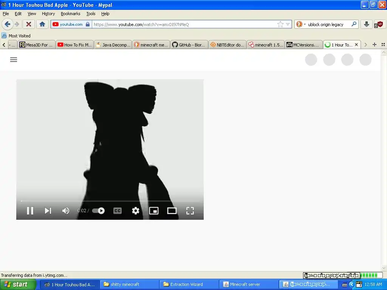This screenshot has width=387, height=290.
Task: Click the browser forward arrow
Action: [x=17, y=24]
